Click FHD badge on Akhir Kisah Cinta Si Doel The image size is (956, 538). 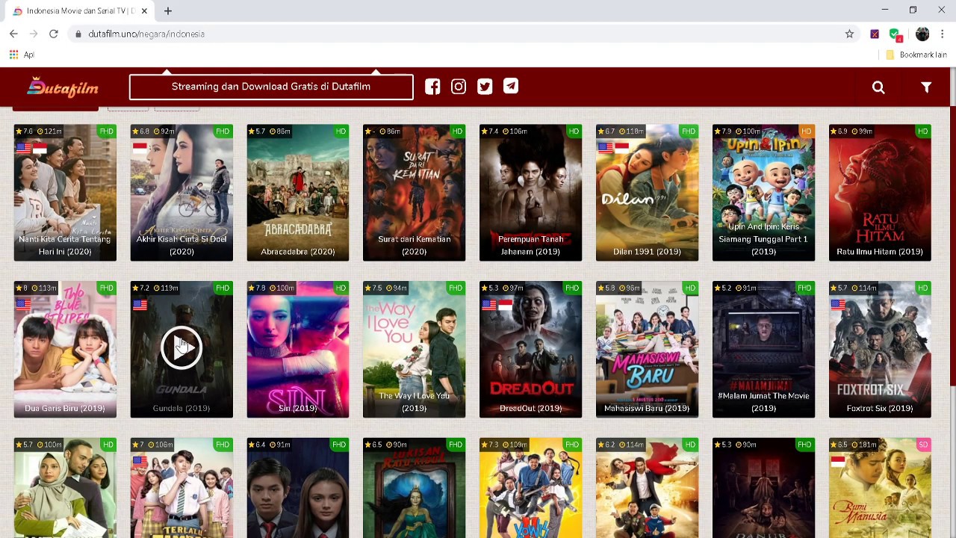[223, 132]
